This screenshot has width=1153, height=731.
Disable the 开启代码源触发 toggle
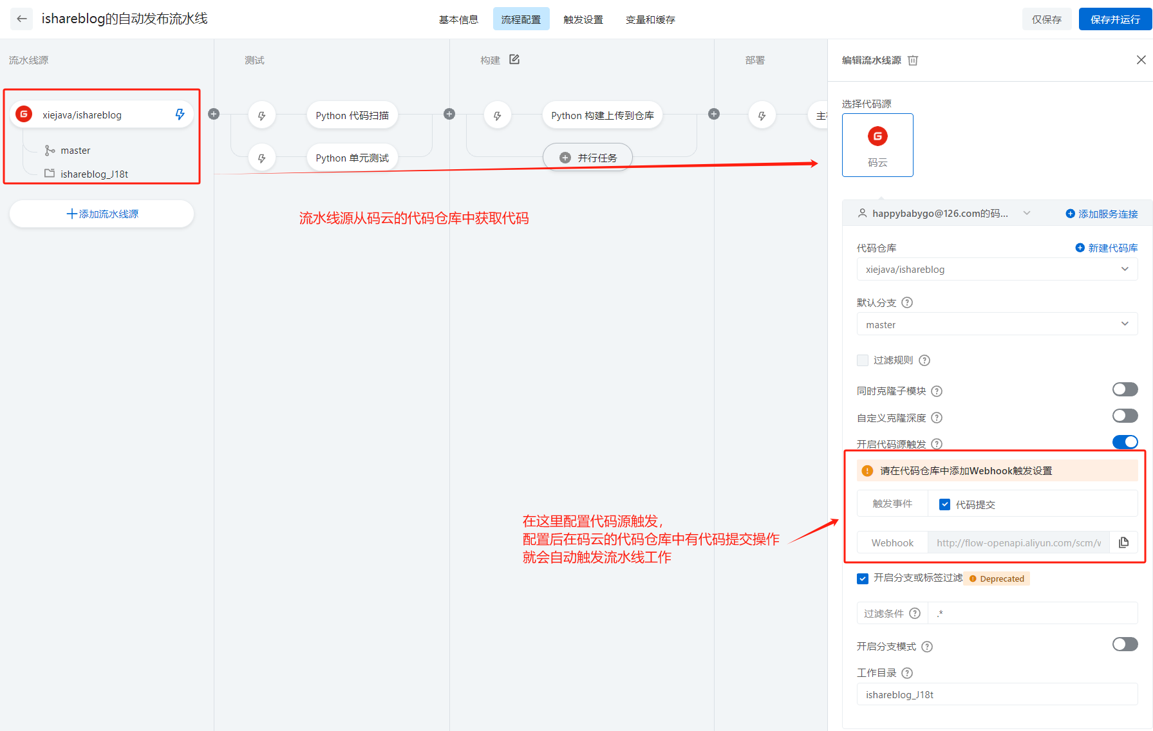[x=1125, y=442]
